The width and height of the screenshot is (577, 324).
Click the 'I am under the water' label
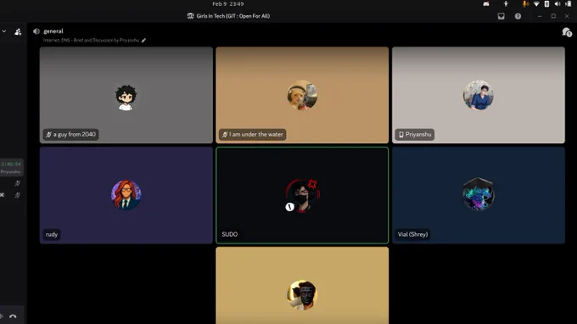tap(253, 135)
